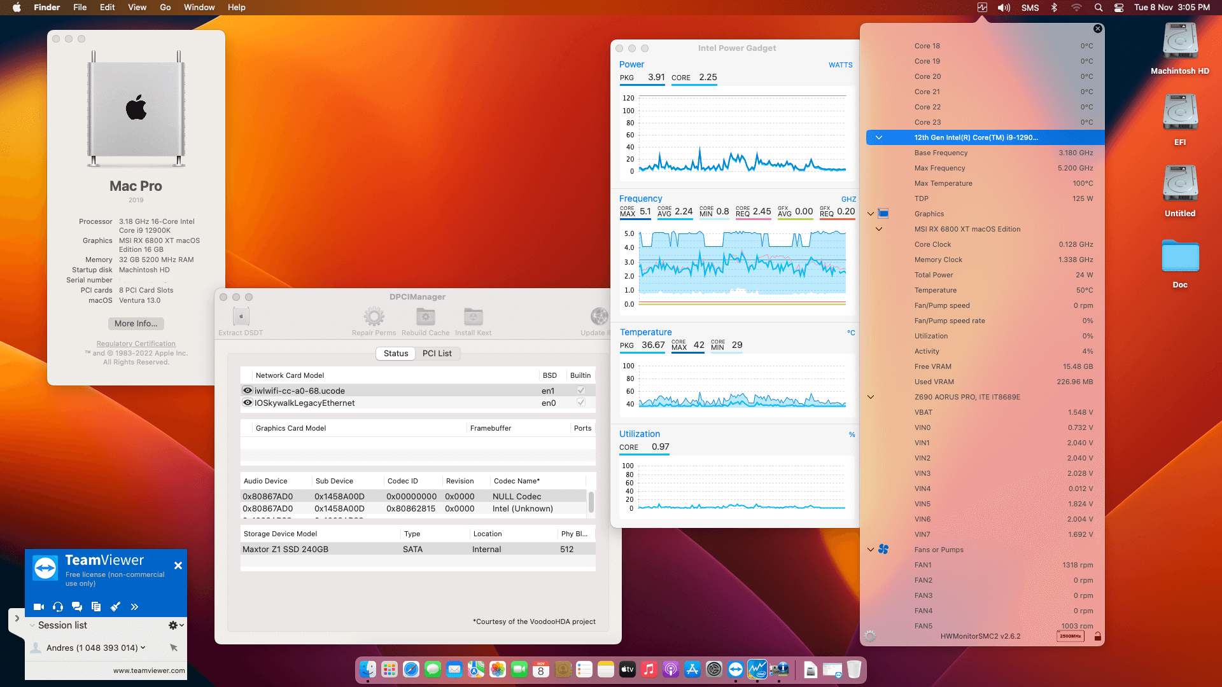
Task: Click the HWMonitor graph icon in menu bar
Action: point(981,8)
